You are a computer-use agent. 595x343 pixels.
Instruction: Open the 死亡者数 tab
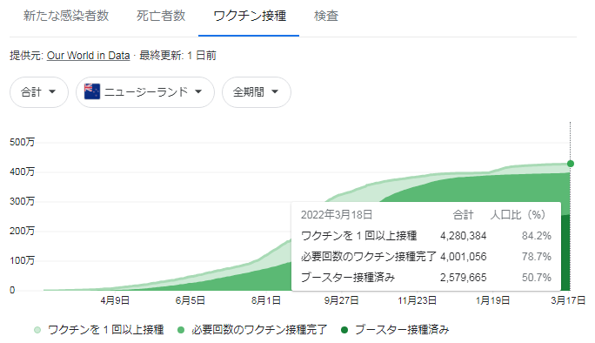coord(161,16)
